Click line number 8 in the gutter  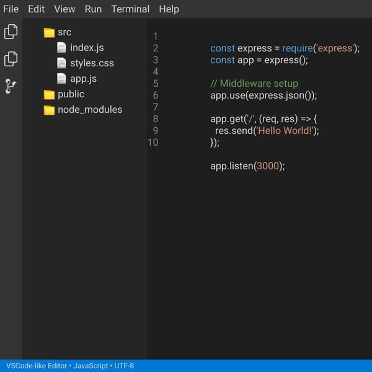(156, 119)
